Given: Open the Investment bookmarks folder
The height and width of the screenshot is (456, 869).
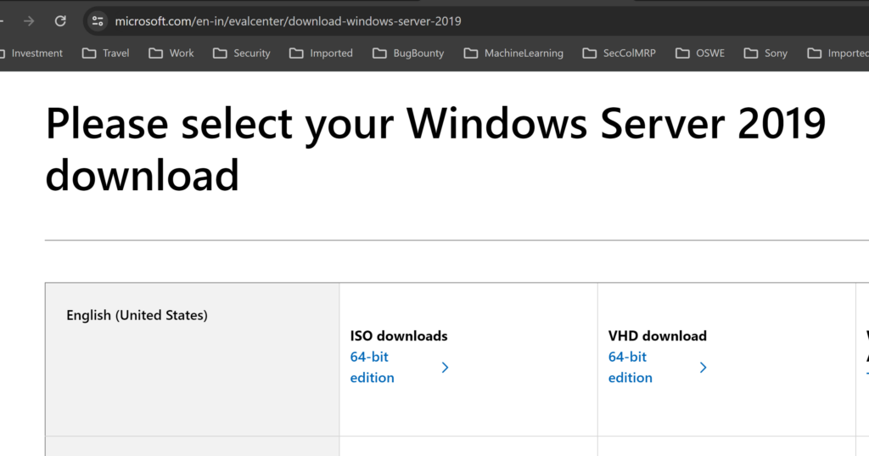Looking at the screenshot, I should click(31, 53).
